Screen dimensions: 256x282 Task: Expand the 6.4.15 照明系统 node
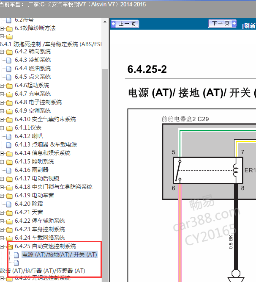click(2, 162)
